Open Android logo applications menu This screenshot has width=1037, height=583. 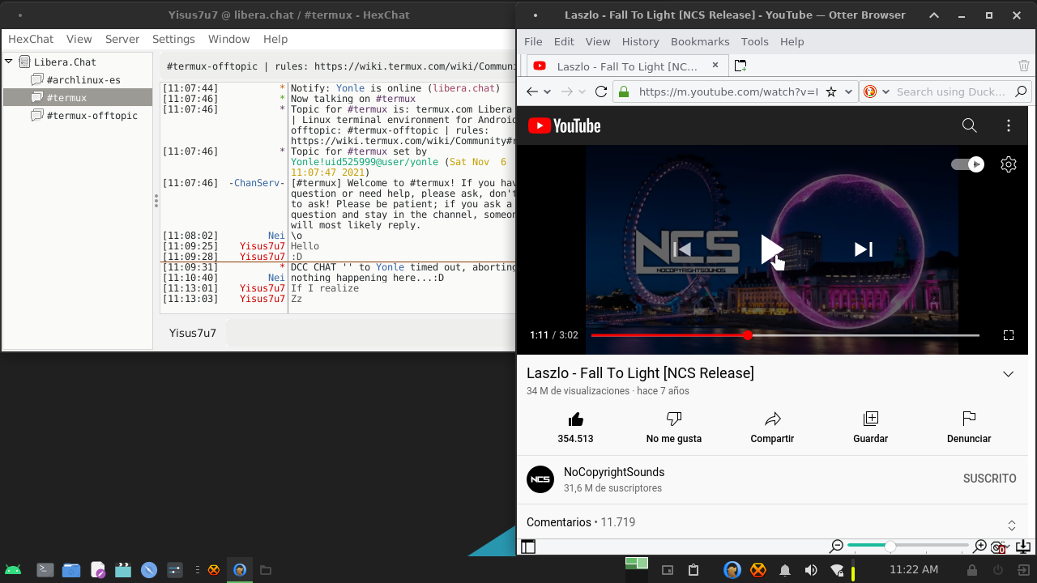[x=13, y=570]
